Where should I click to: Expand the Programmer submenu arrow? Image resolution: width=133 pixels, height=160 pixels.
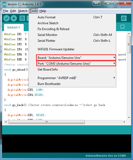point(114,78)
